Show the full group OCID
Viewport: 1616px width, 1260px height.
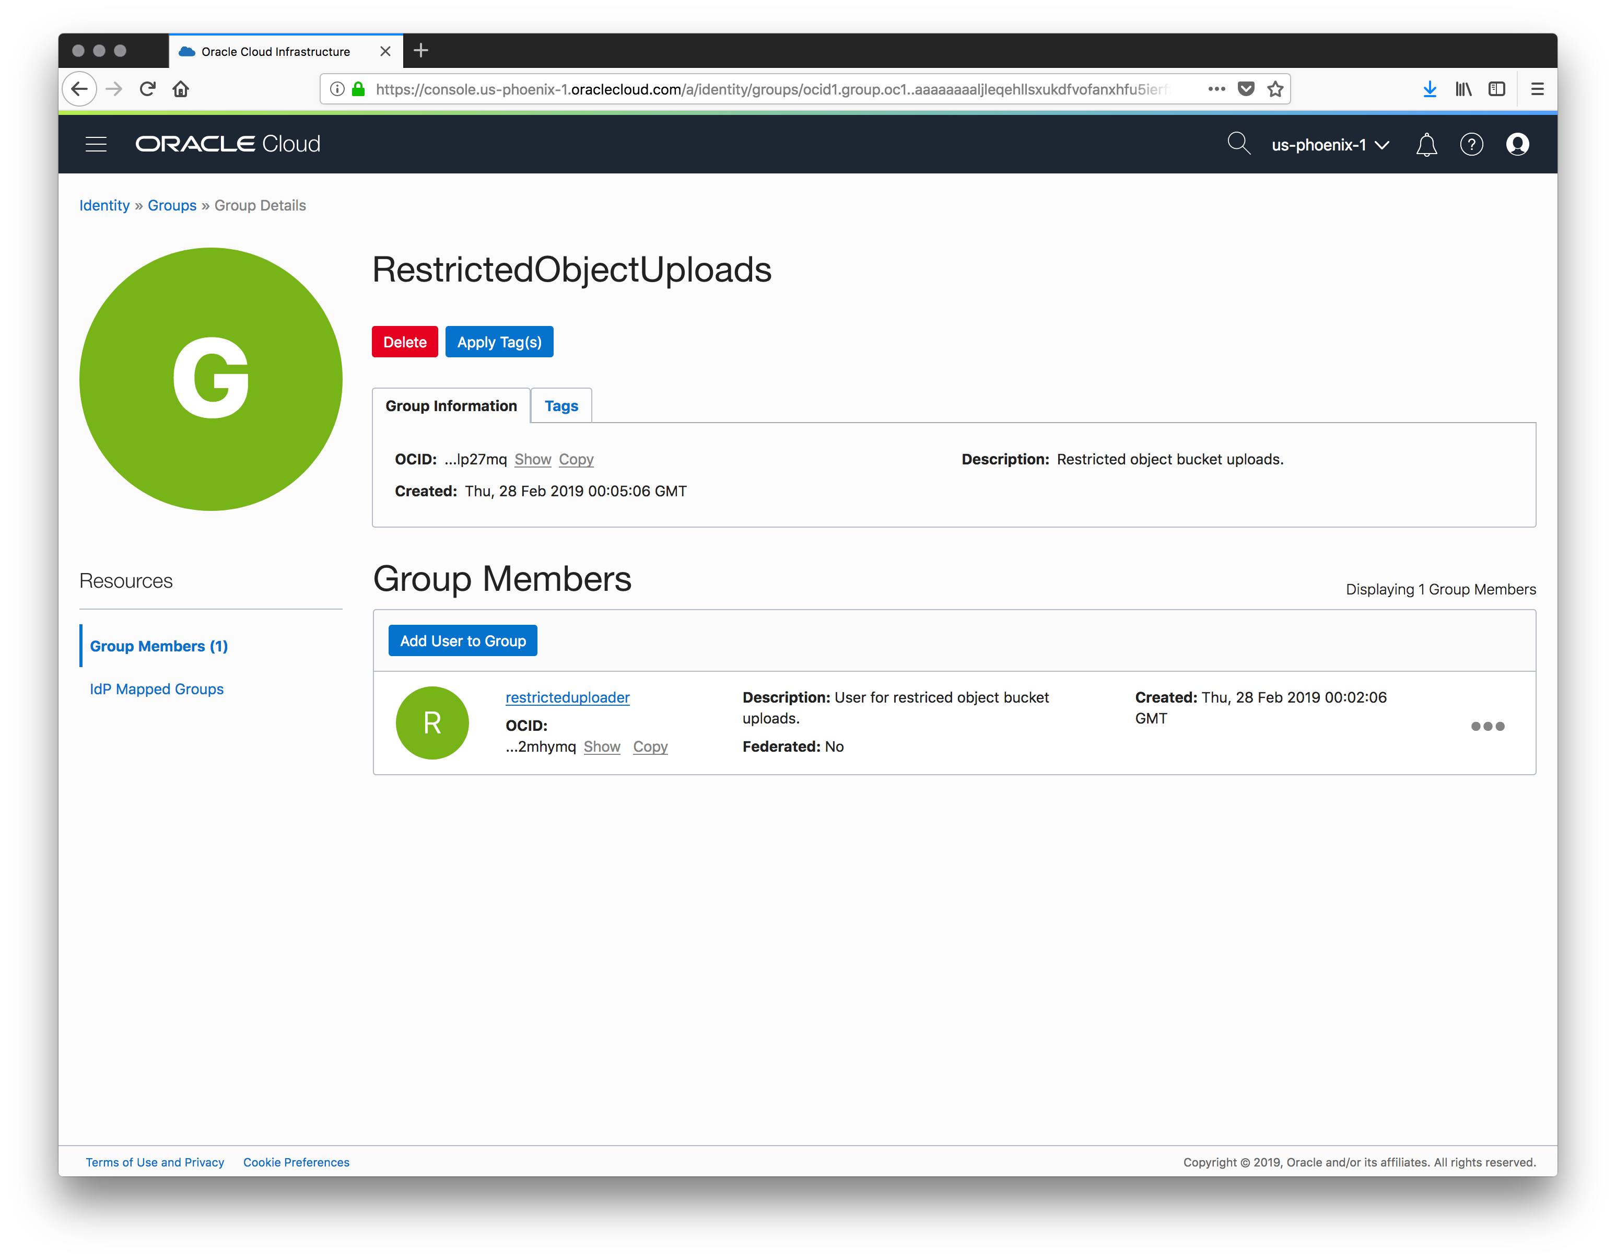pos(532,460)
